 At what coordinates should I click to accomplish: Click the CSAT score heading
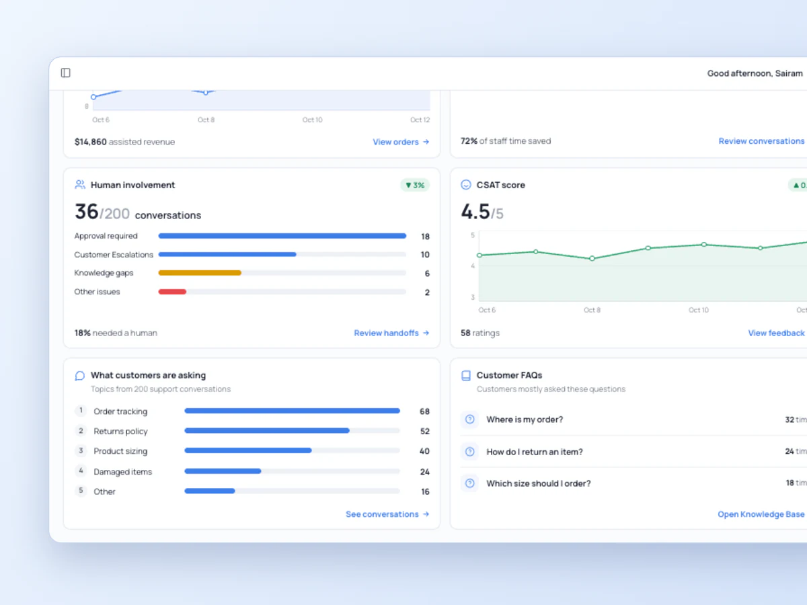(x=501, y=185)
